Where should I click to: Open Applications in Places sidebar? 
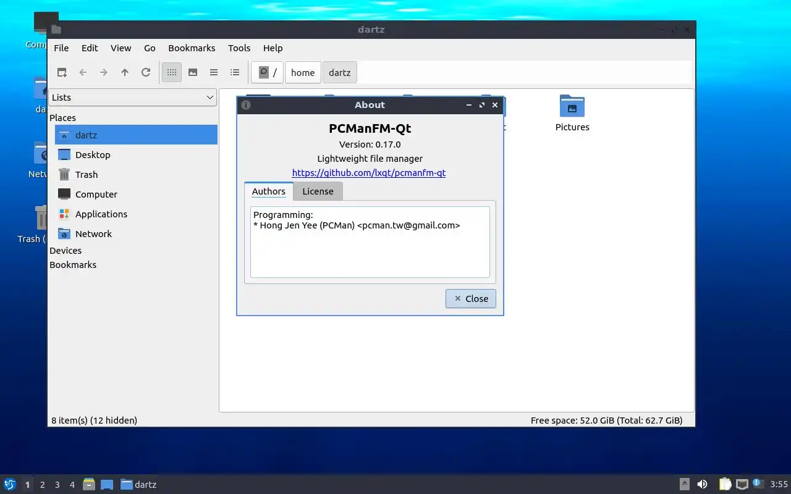pos(136,214)
